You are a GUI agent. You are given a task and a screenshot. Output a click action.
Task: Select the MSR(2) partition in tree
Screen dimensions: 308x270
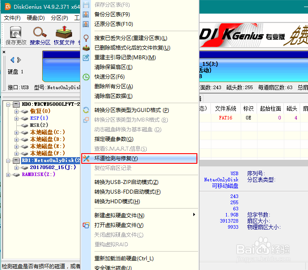click(x=39, y=125)
